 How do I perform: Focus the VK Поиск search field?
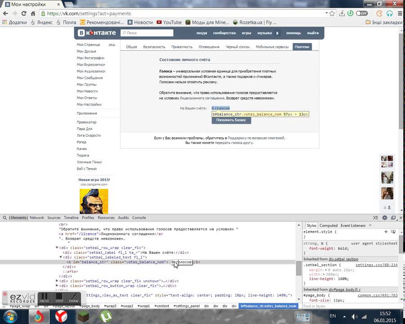click(x=147, y=33)
